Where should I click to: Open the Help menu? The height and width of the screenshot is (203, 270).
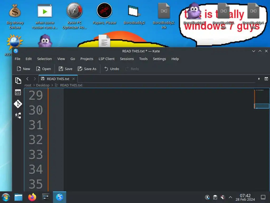(x=175, y=59)
